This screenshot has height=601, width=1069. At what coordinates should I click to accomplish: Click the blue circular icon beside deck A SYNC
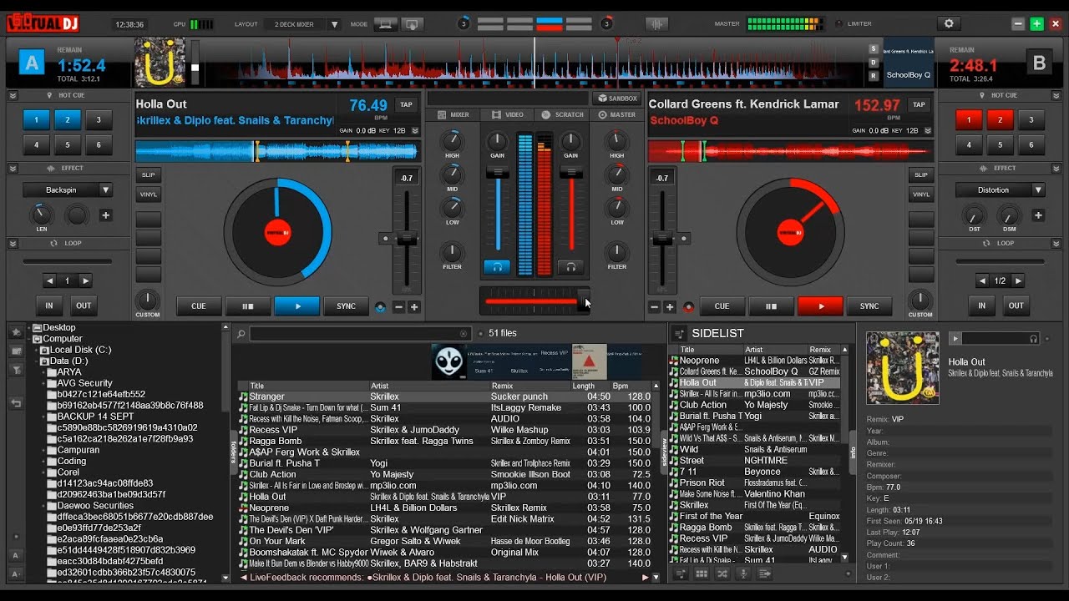click(381, 307)
